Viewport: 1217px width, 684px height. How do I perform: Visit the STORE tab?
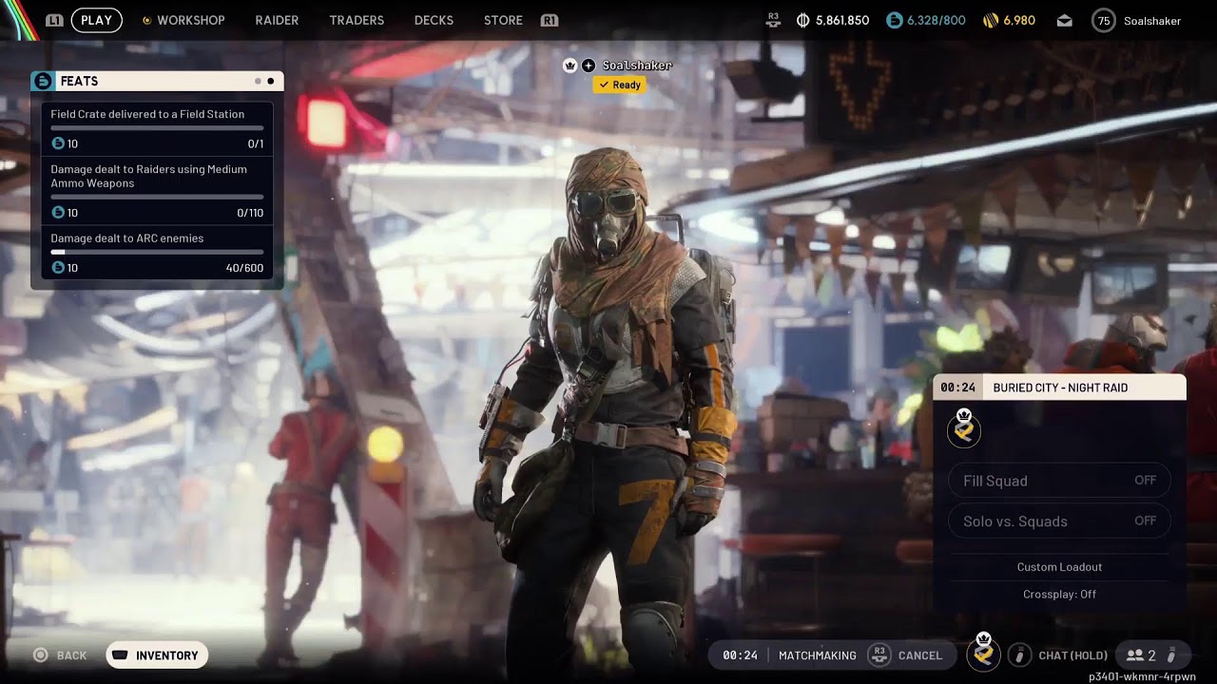(503, 20)
